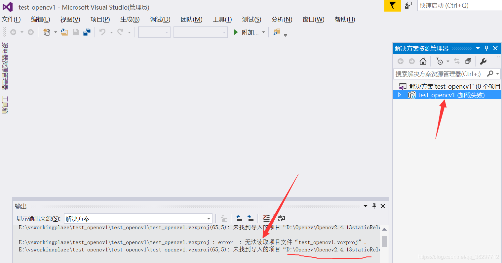Open the solution platforms combo box
This screenshot has height=263, width=502.
(x=201, y=32)
